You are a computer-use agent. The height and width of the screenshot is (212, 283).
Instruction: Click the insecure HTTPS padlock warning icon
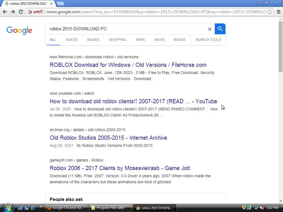point(30,12)
